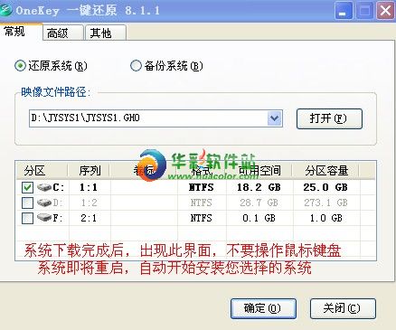
Task: Click the C: drive disk icon
Action: click(44, 187)
